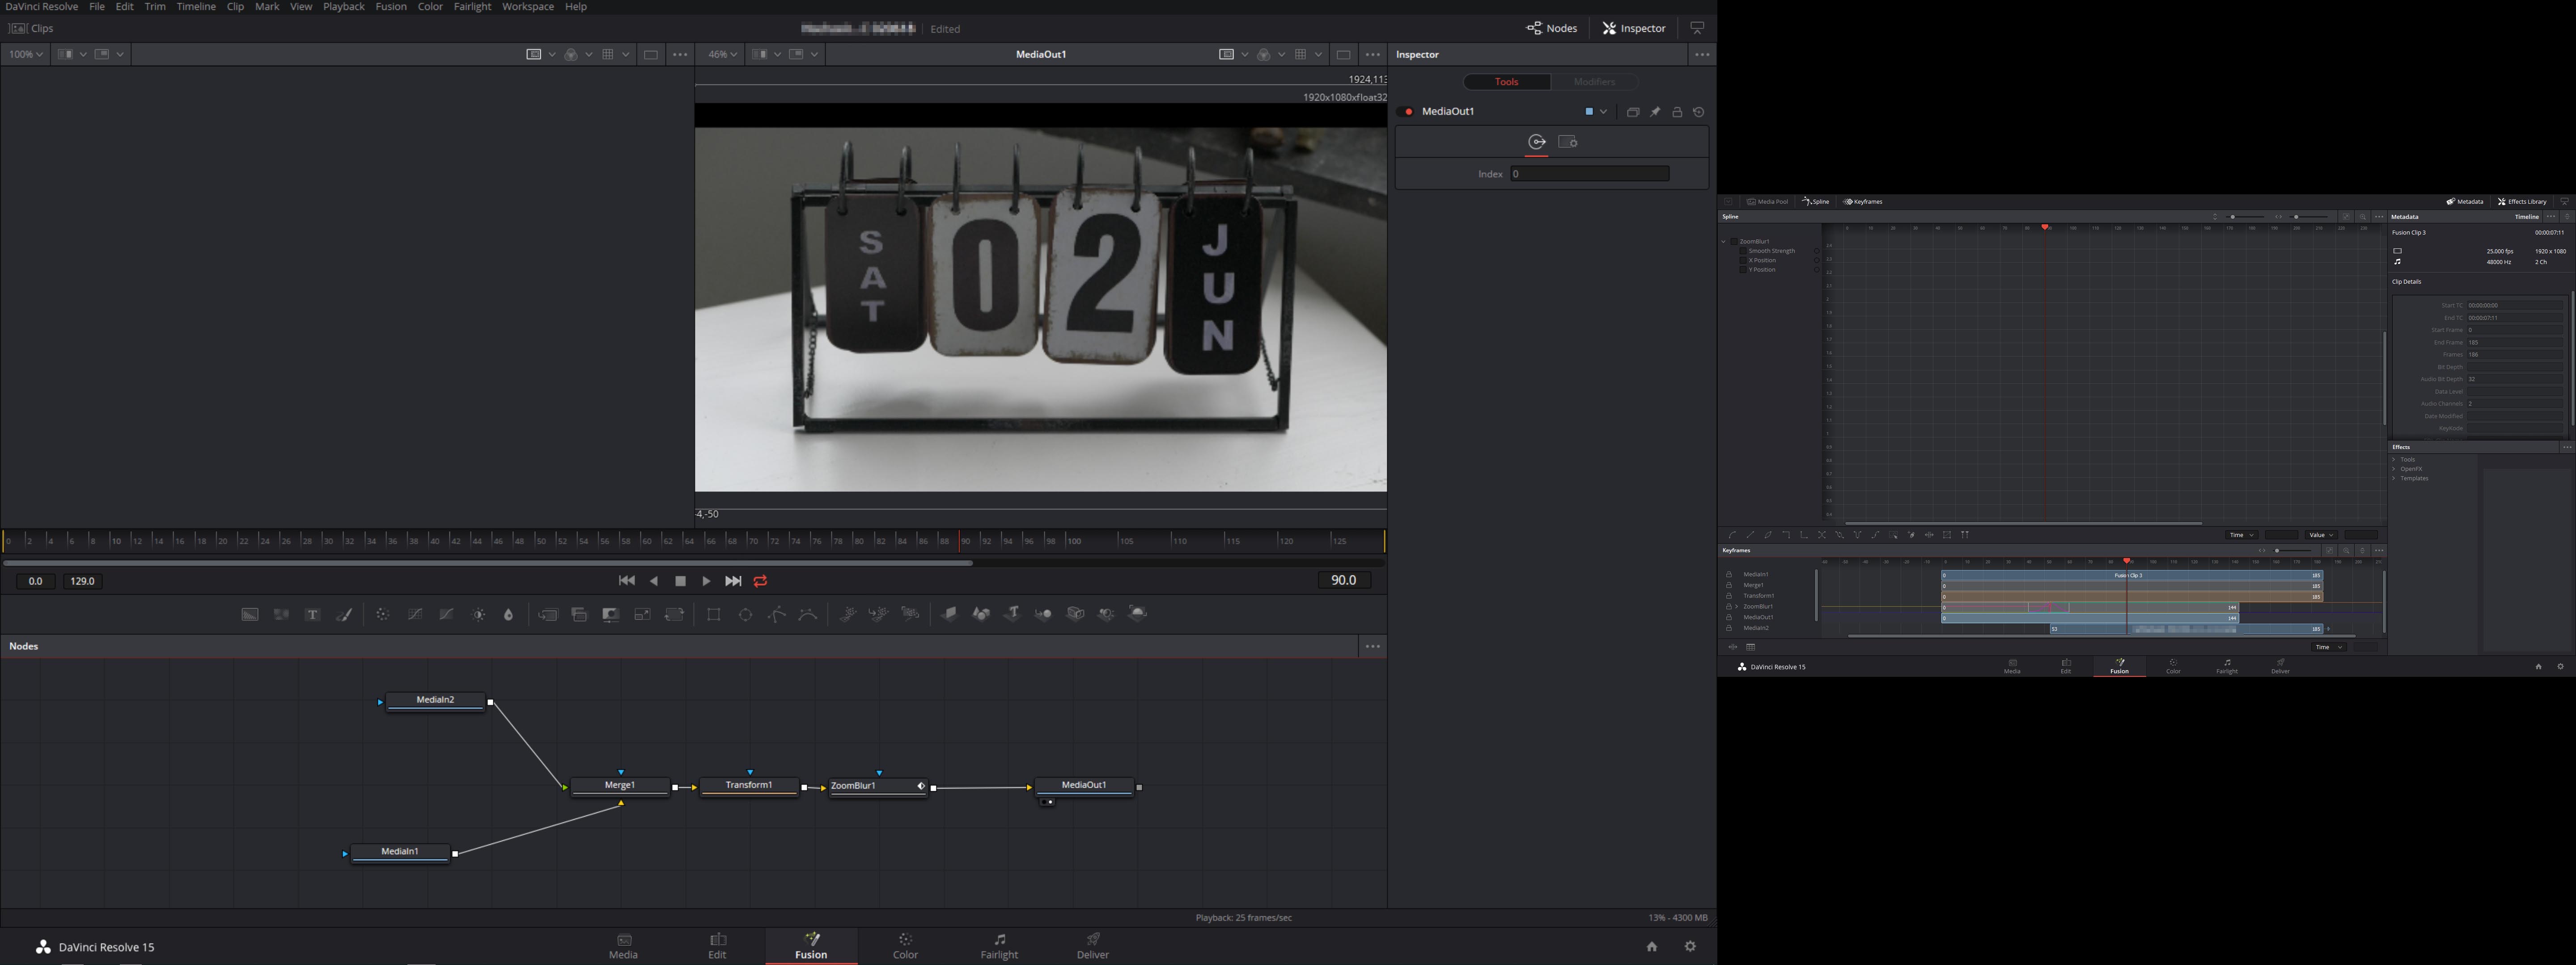
Task: Expand the Tools effects category
Action: [x=2394, y=460]
